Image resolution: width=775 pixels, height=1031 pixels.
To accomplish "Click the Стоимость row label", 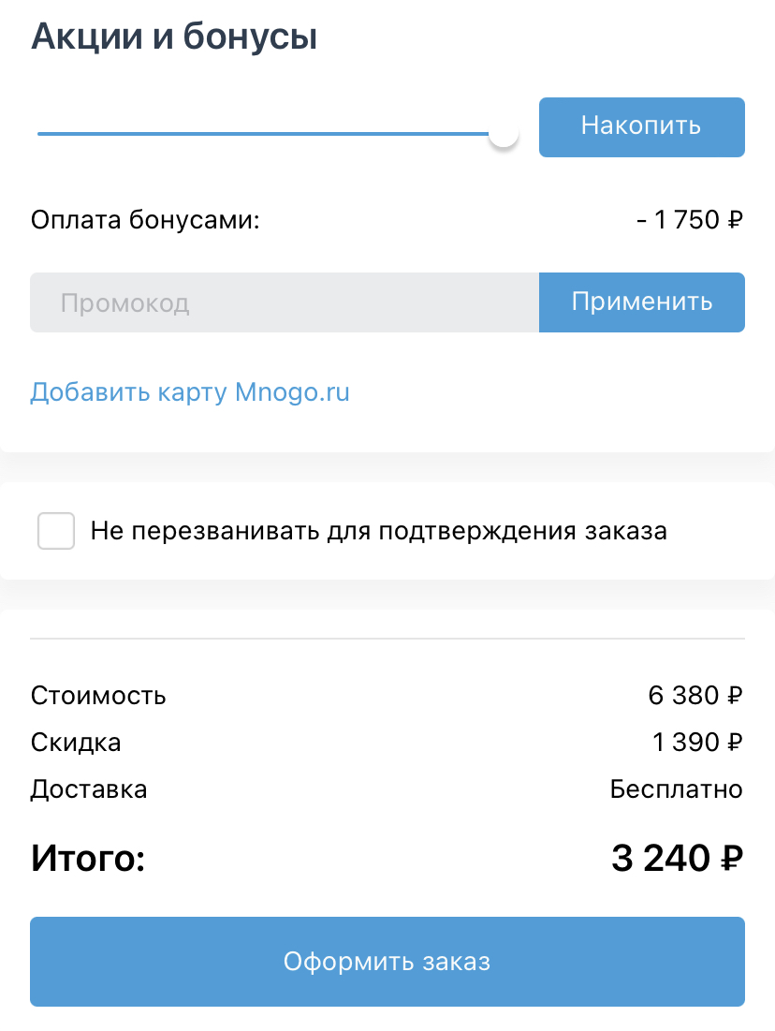I will [98, 696].
